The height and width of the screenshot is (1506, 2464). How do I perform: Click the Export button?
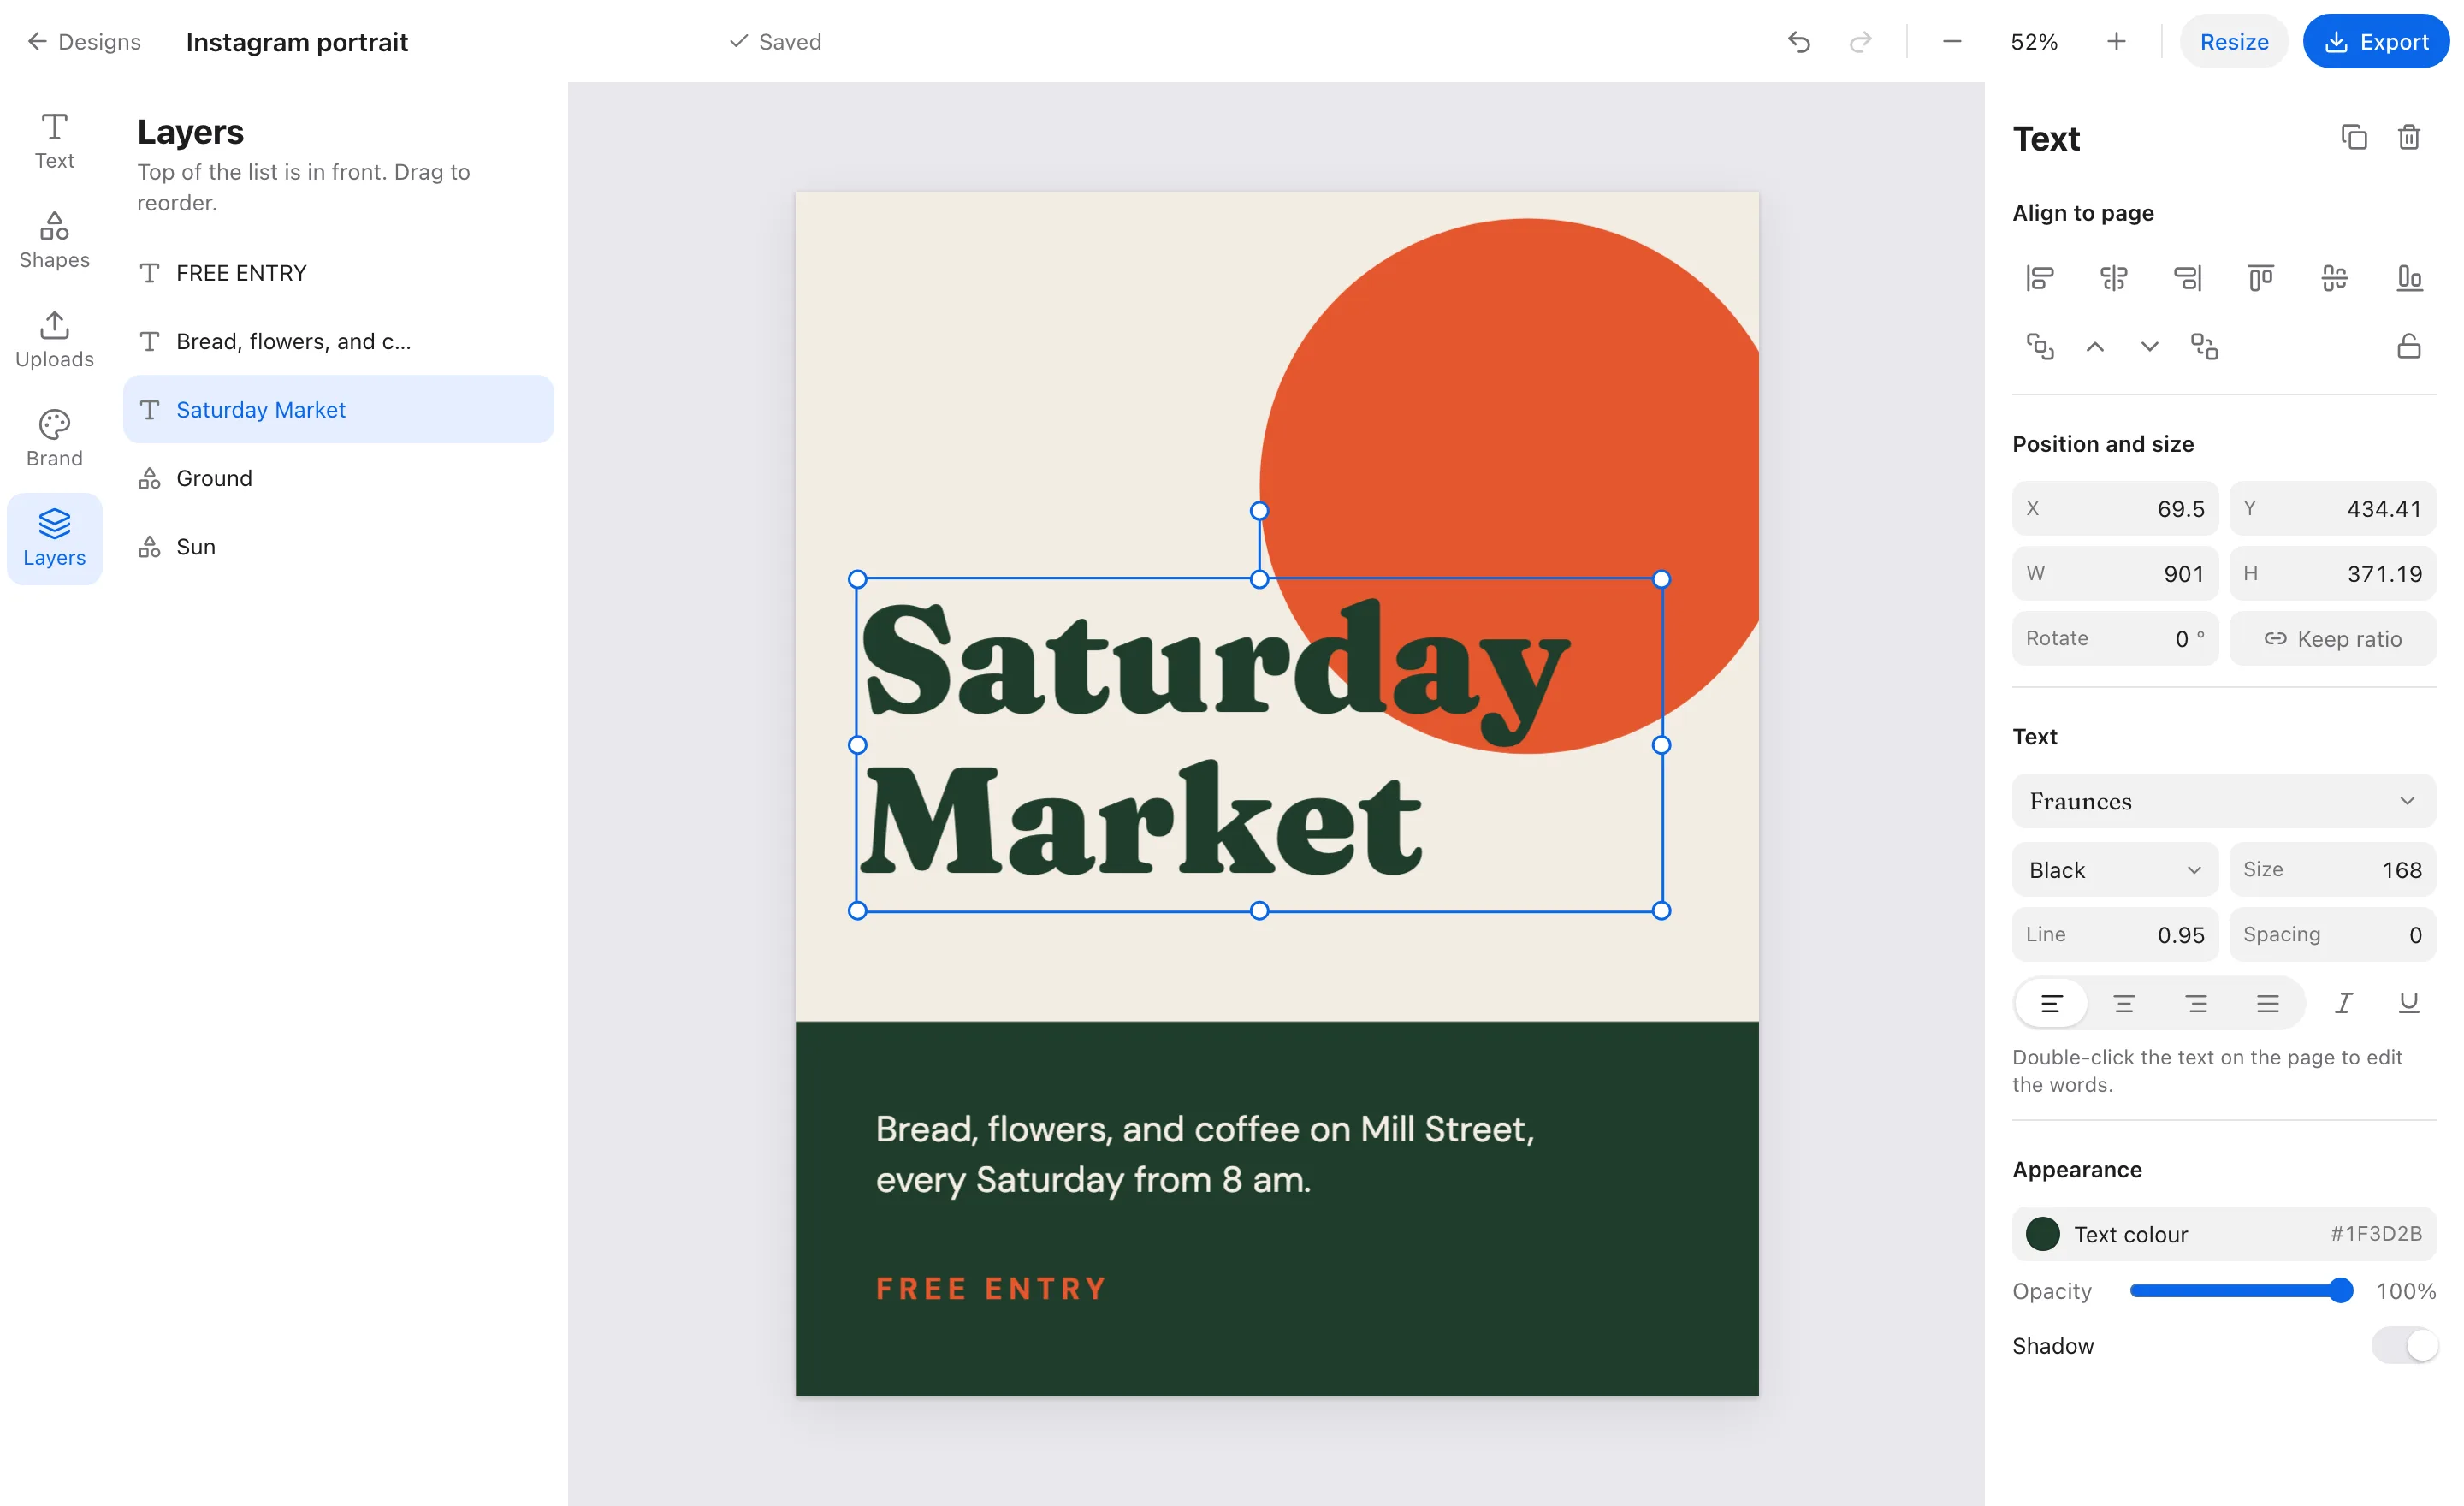click(x=2375, y=41)
